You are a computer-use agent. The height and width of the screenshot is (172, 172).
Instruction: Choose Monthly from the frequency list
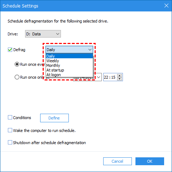click(x=69, y=65)
